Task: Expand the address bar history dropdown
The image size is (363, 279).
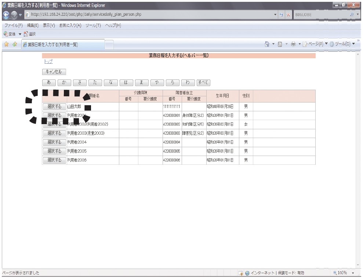Action: 275,15
